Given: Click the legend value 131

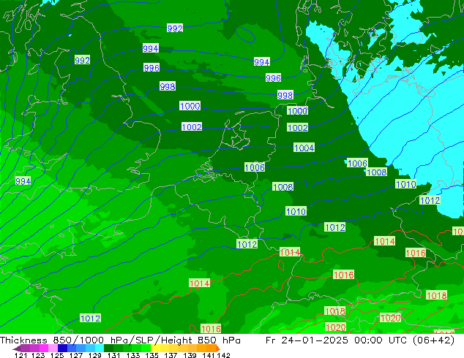Looking at the screenshot, I should 114,355.
